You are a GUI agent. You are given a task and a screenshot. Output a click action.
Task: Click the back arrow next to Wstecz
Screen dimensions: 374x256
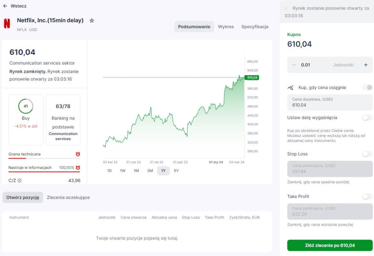tap(5, 6)
